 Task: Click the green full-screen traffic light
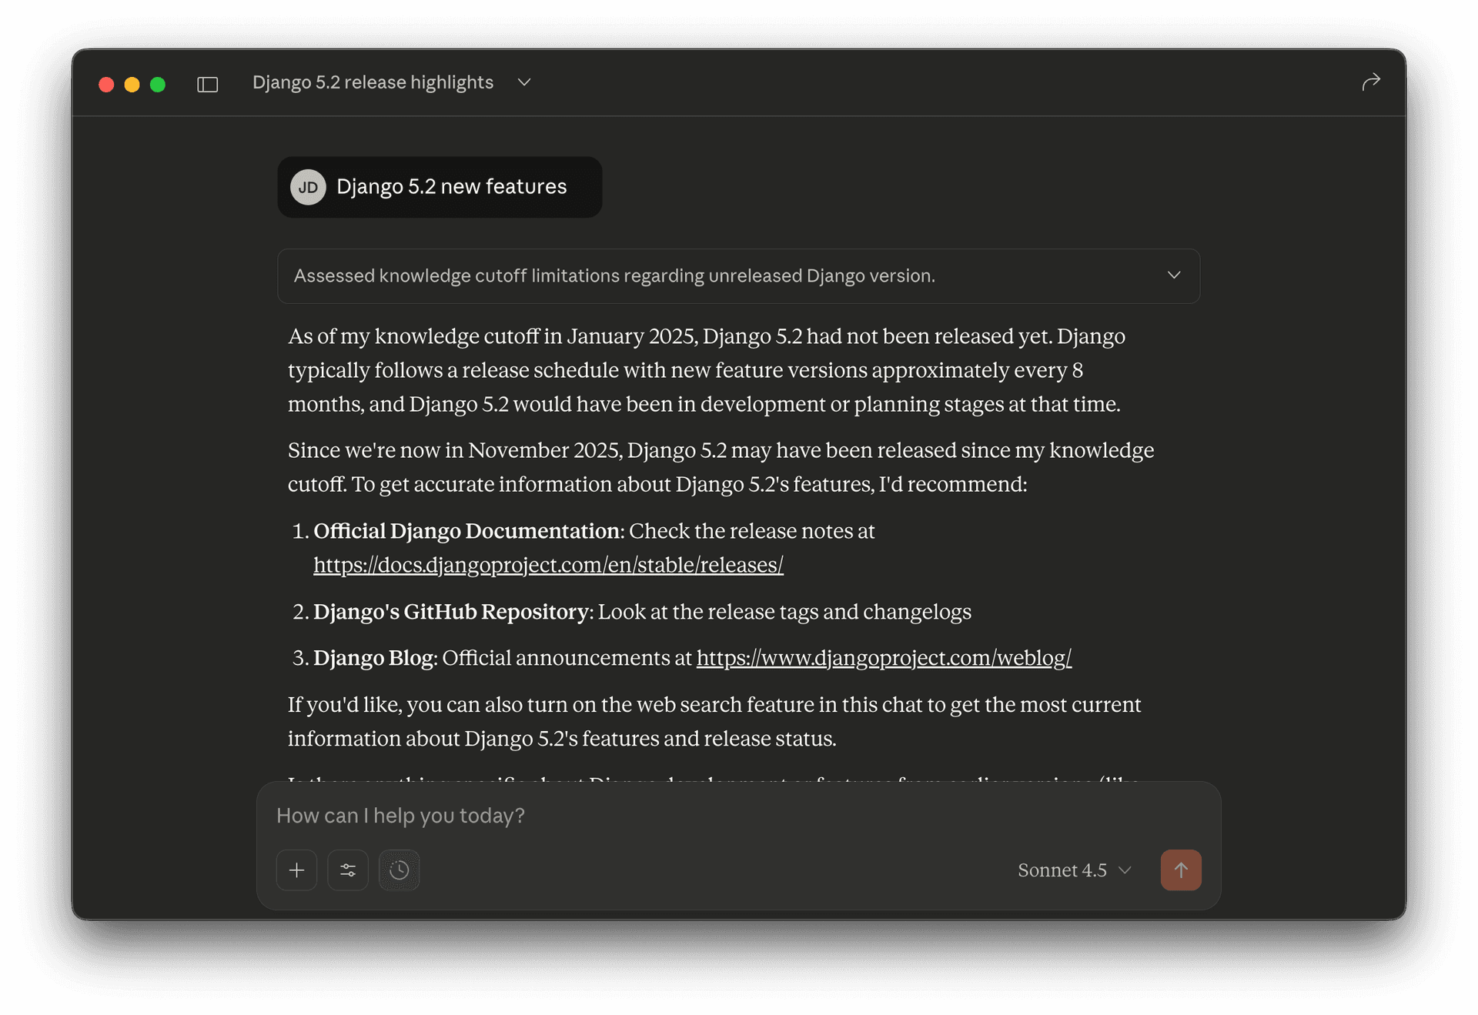pos(158,85)
